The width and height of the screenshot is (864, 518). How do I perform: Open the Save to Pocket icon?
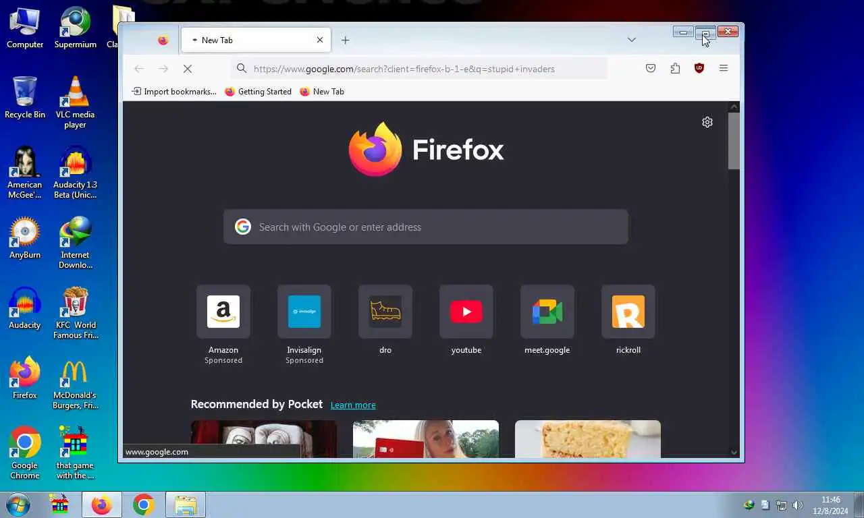651,68
